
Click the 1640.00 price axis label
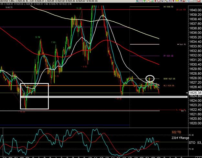[x=195, y=10]
